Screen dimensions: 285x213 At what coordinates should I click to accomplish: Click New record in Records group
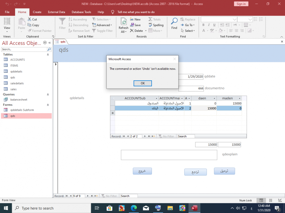click(135, 19)
